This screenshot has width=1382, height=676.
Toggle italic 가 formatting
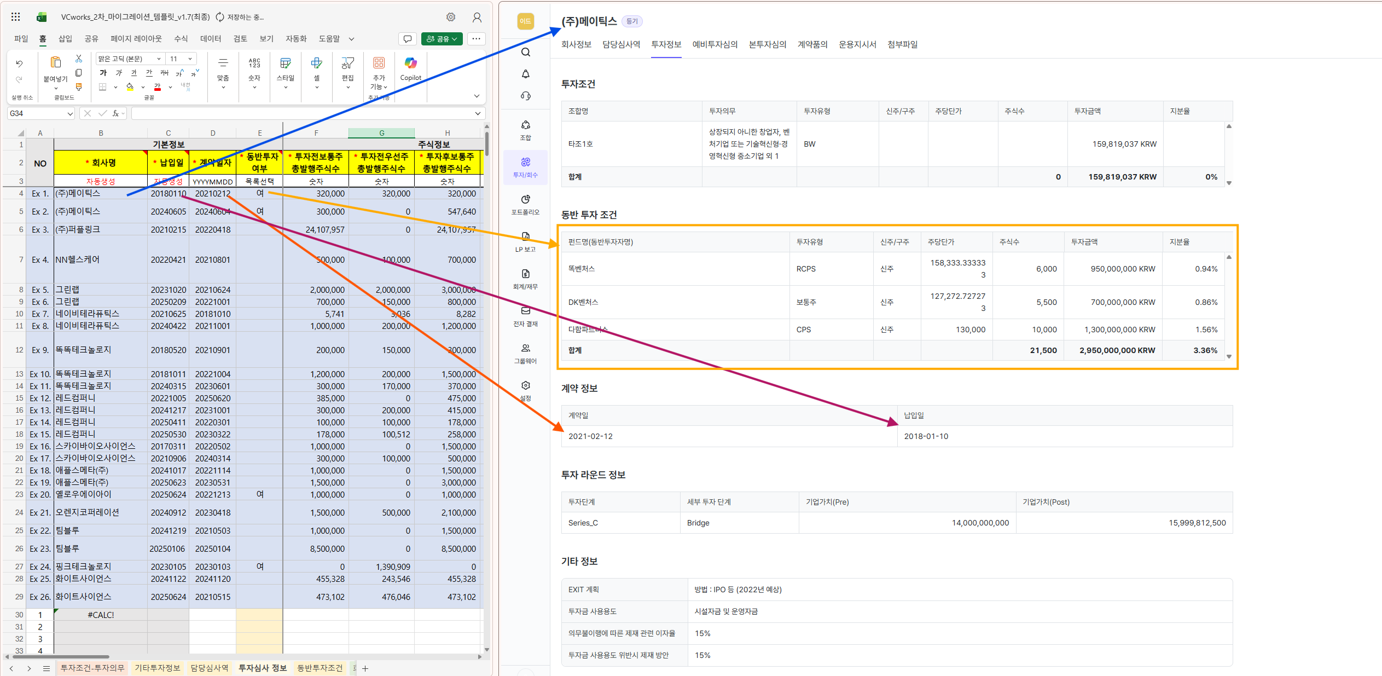point(119,73)
